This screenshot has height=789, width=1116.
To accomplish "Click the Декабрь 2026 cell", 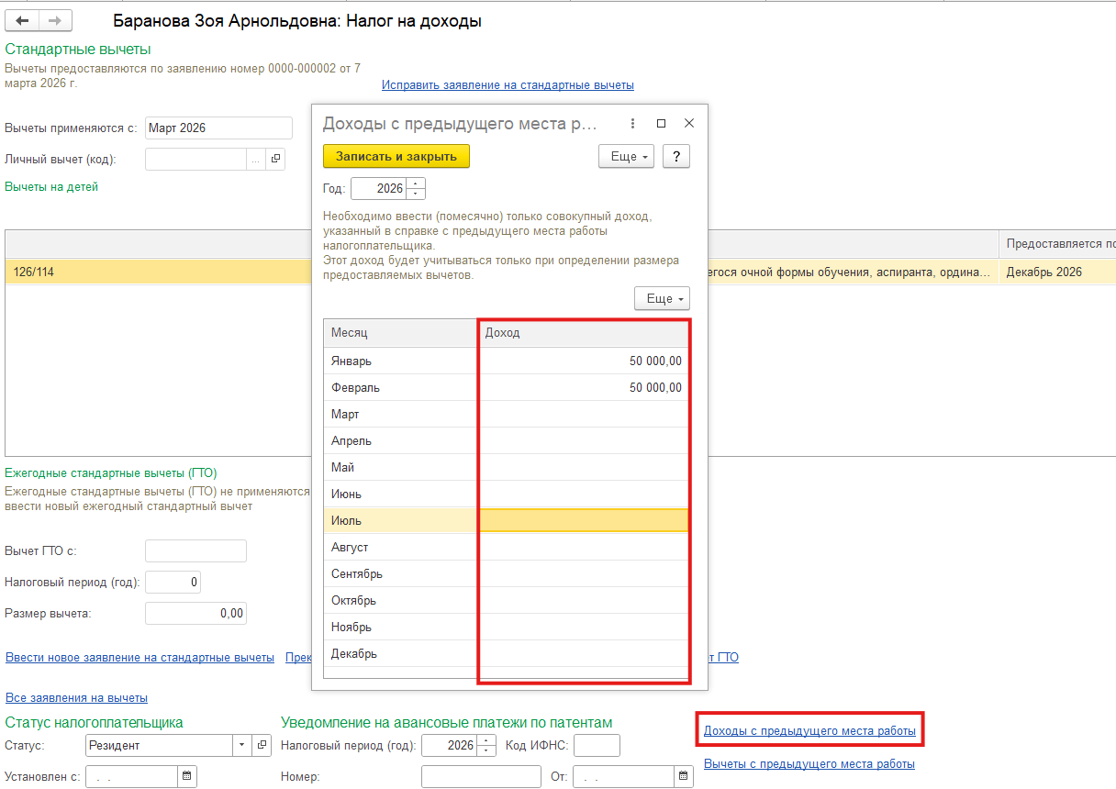I will (1057, 272).
